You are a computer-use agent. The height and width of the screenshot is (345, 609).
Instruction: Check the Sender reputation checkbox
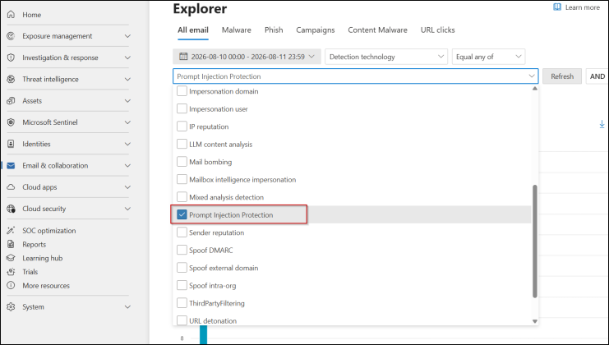[x=182, y=232]
